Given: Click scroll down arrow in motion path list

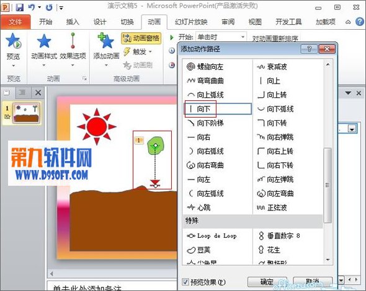Looking at the screenshot, I should click(328, 259).
